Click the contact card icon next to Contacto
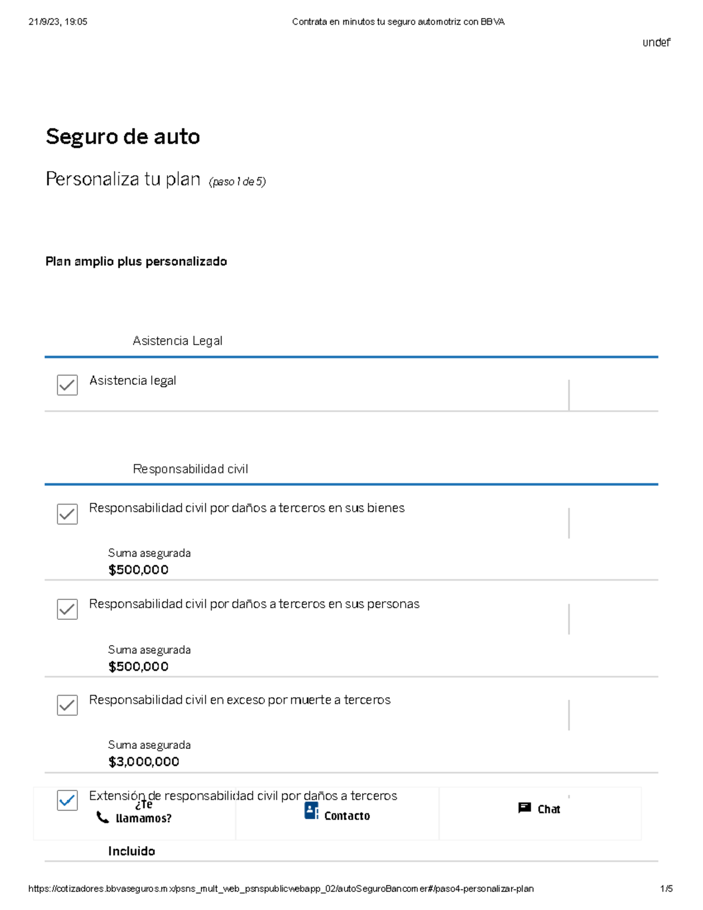Image resolution: width=703 pixels, height=910 pixels. [x=310, y=811]
